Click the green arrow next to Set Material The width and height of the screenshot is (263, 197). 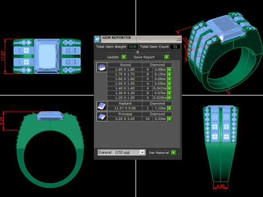click(174, 153)
